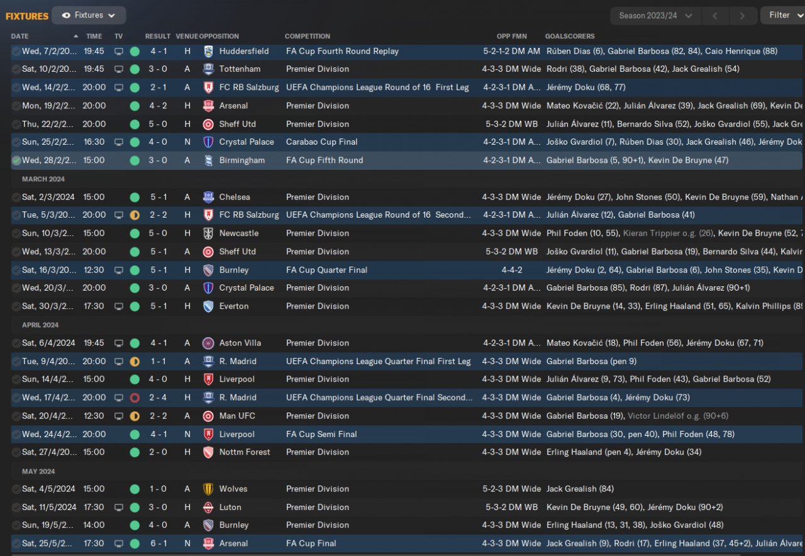This screenshot has height=556, width=805.
Task: Sort by the TIME column header
Action: point(94,36)
